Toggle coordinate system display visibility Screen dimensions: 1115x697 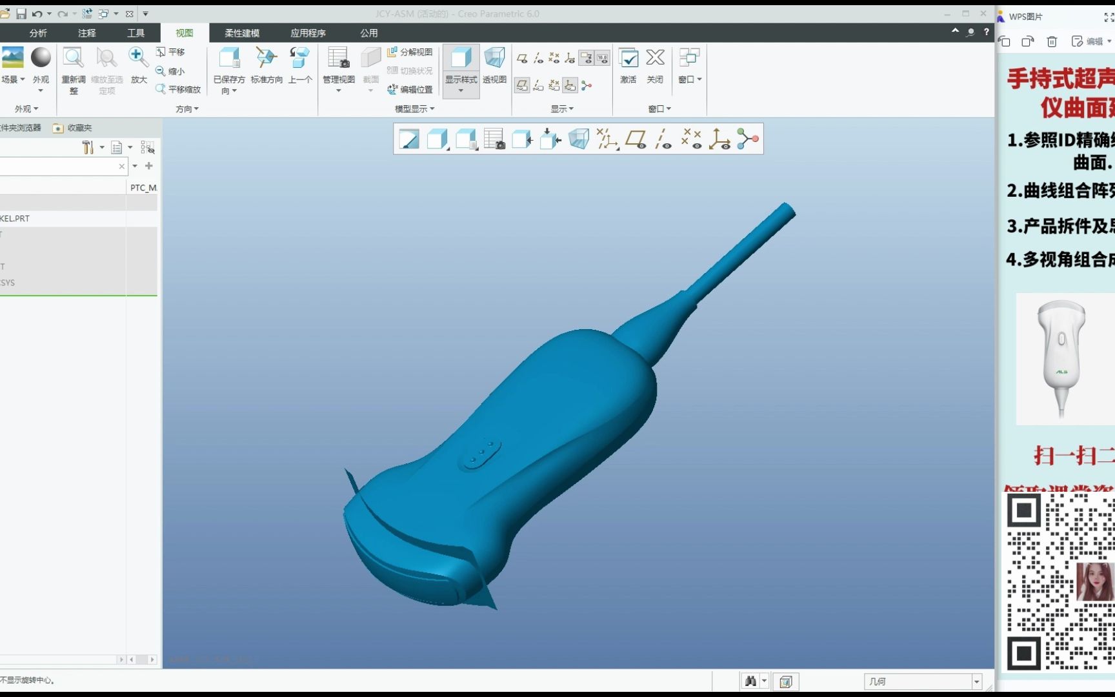tap(570, 57)
